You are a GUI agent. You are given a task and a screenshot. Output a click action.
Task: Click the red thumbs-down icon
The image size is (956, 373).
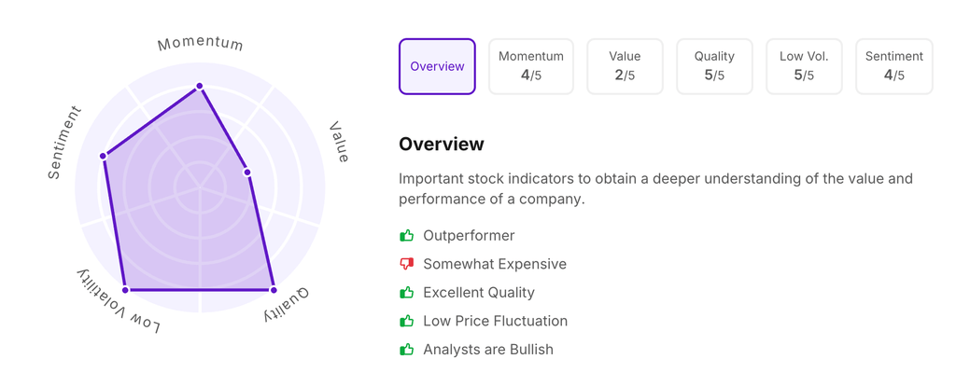(x=406, y=264)
